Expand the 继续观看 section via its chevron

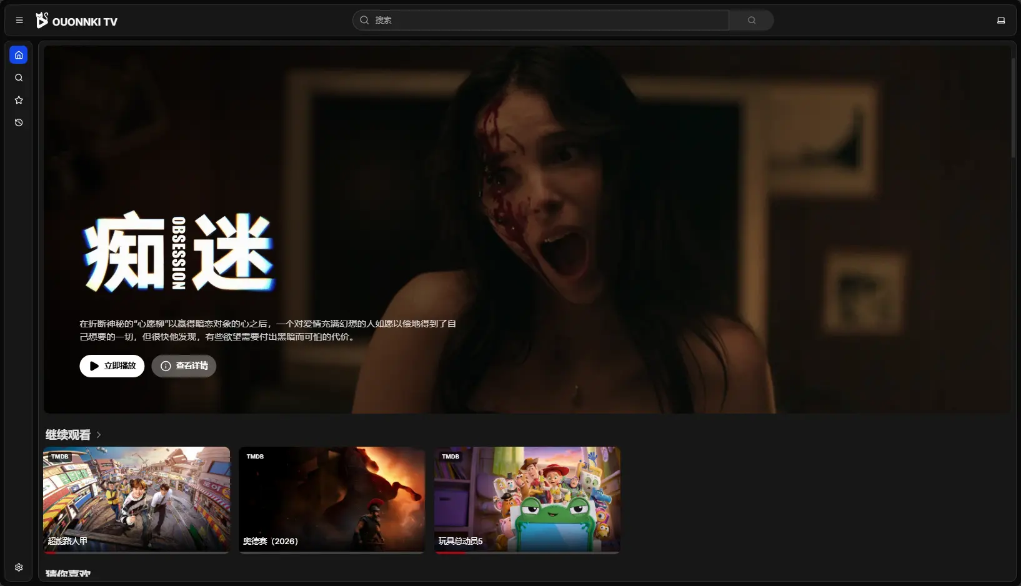pos(99,435)
